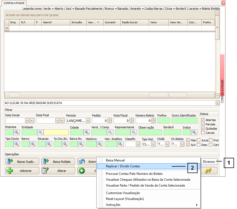
Task: Expand the Data Inicial date dropdown
Action: click(27, 121)
